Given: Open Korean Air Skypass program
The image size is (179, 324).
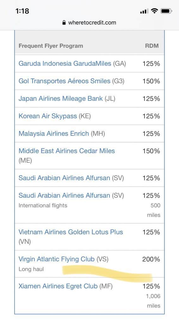Looking at the screenshot, I should pyautogui.click(x=48, y=116).
